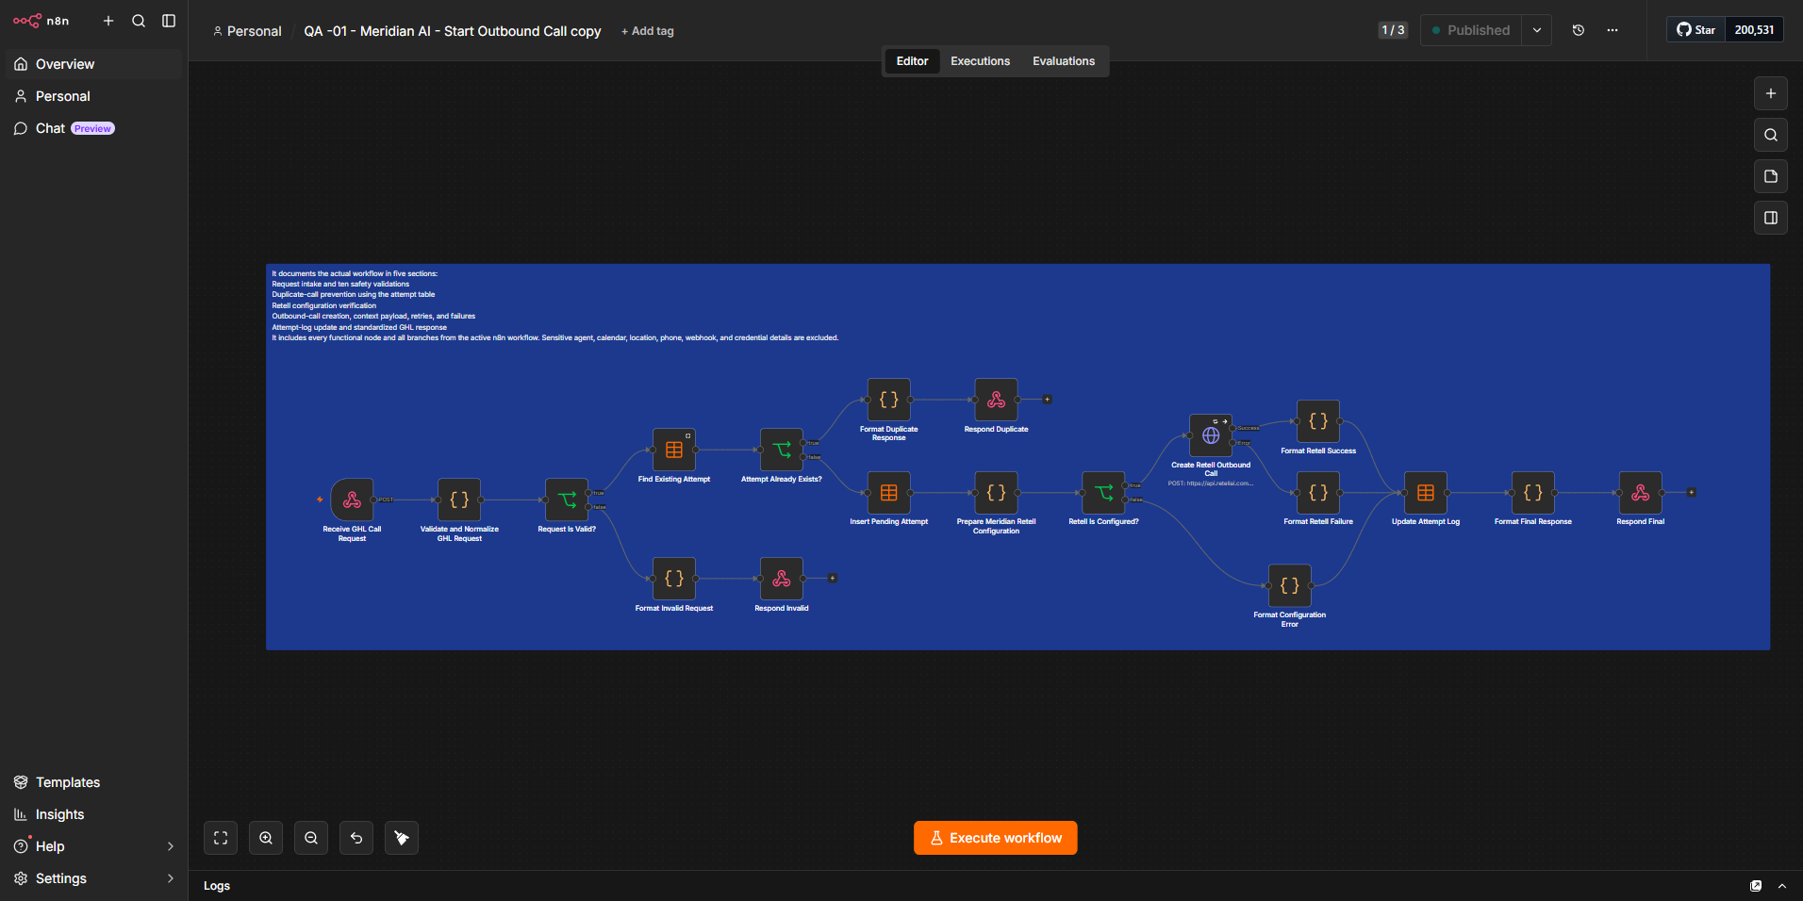Zoom in on the canvas

(266, 838)
